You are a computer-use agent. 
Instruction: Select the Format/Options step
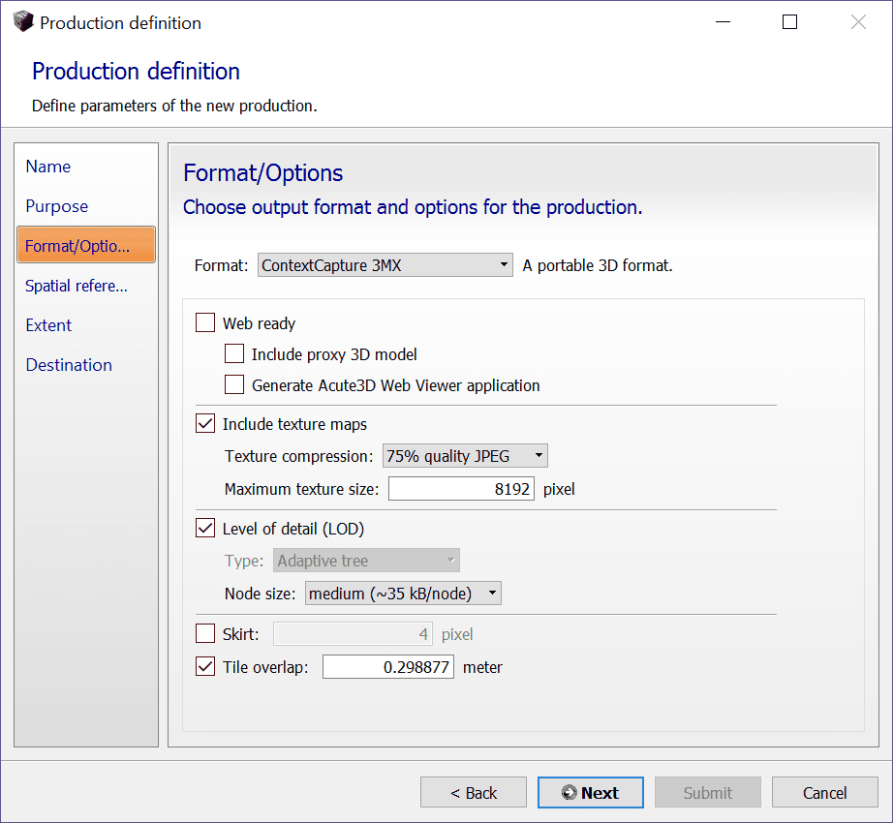(x=86, y=245)
